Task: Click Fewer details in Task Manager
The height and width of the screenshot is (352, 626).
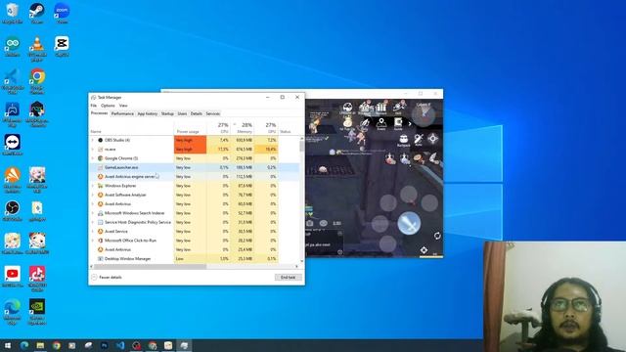Action: (x=107, y=278)
